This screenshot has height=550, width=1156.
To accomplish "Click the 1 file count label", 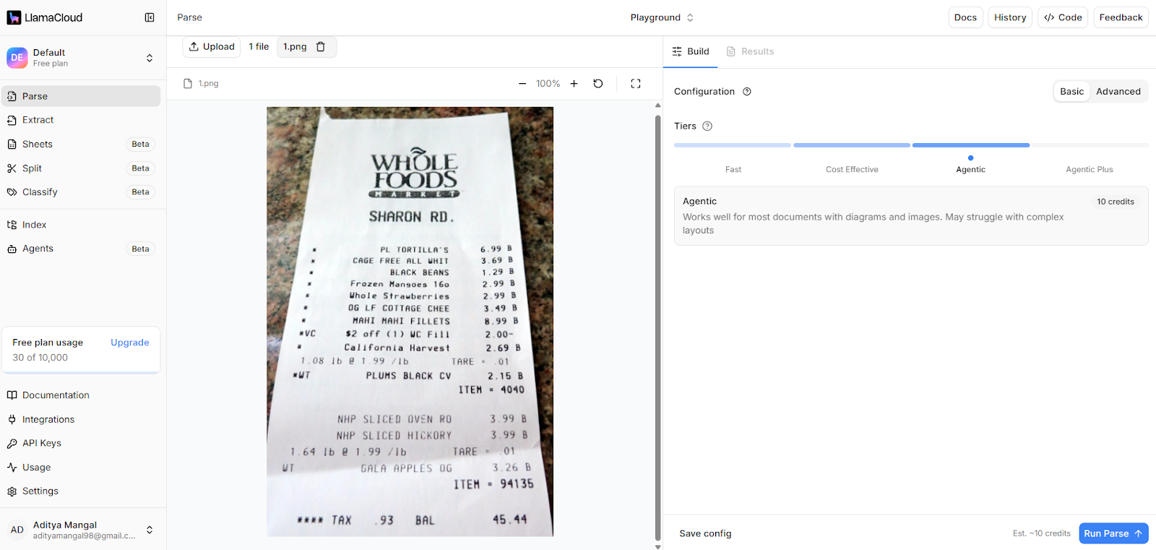I will point(259,46).
